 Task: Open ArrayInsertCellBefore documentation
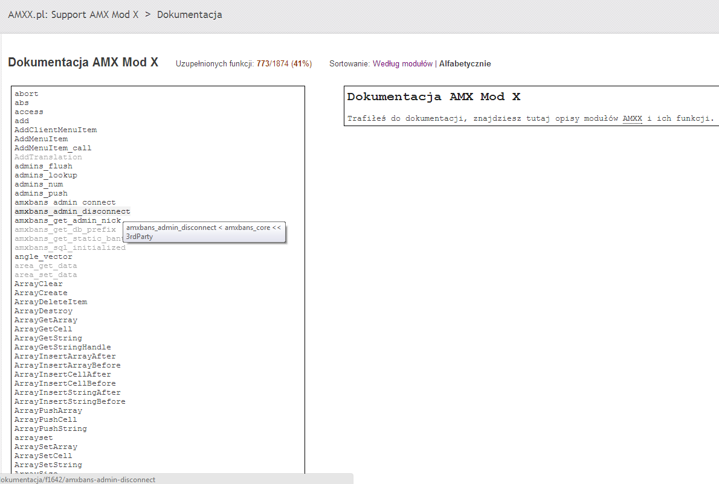pos(65,384)
